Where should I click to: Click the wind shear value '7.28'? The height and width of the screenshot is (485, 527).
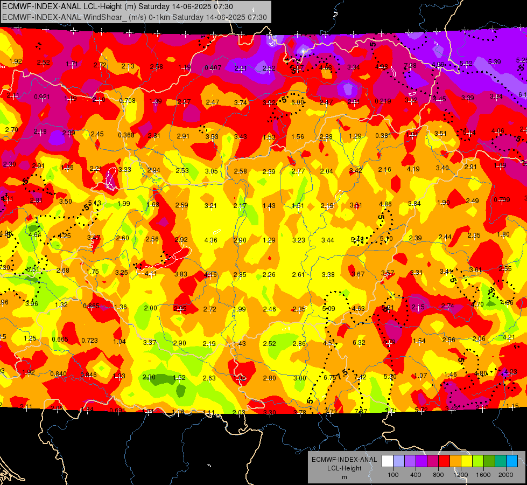pos(410,66)
